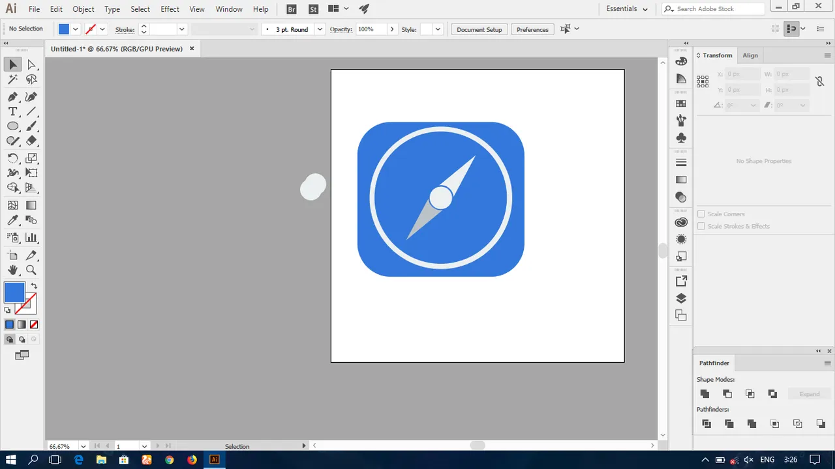Open the Object menu
This screenshot has width=835, height=469.
[x=83, y=9]
